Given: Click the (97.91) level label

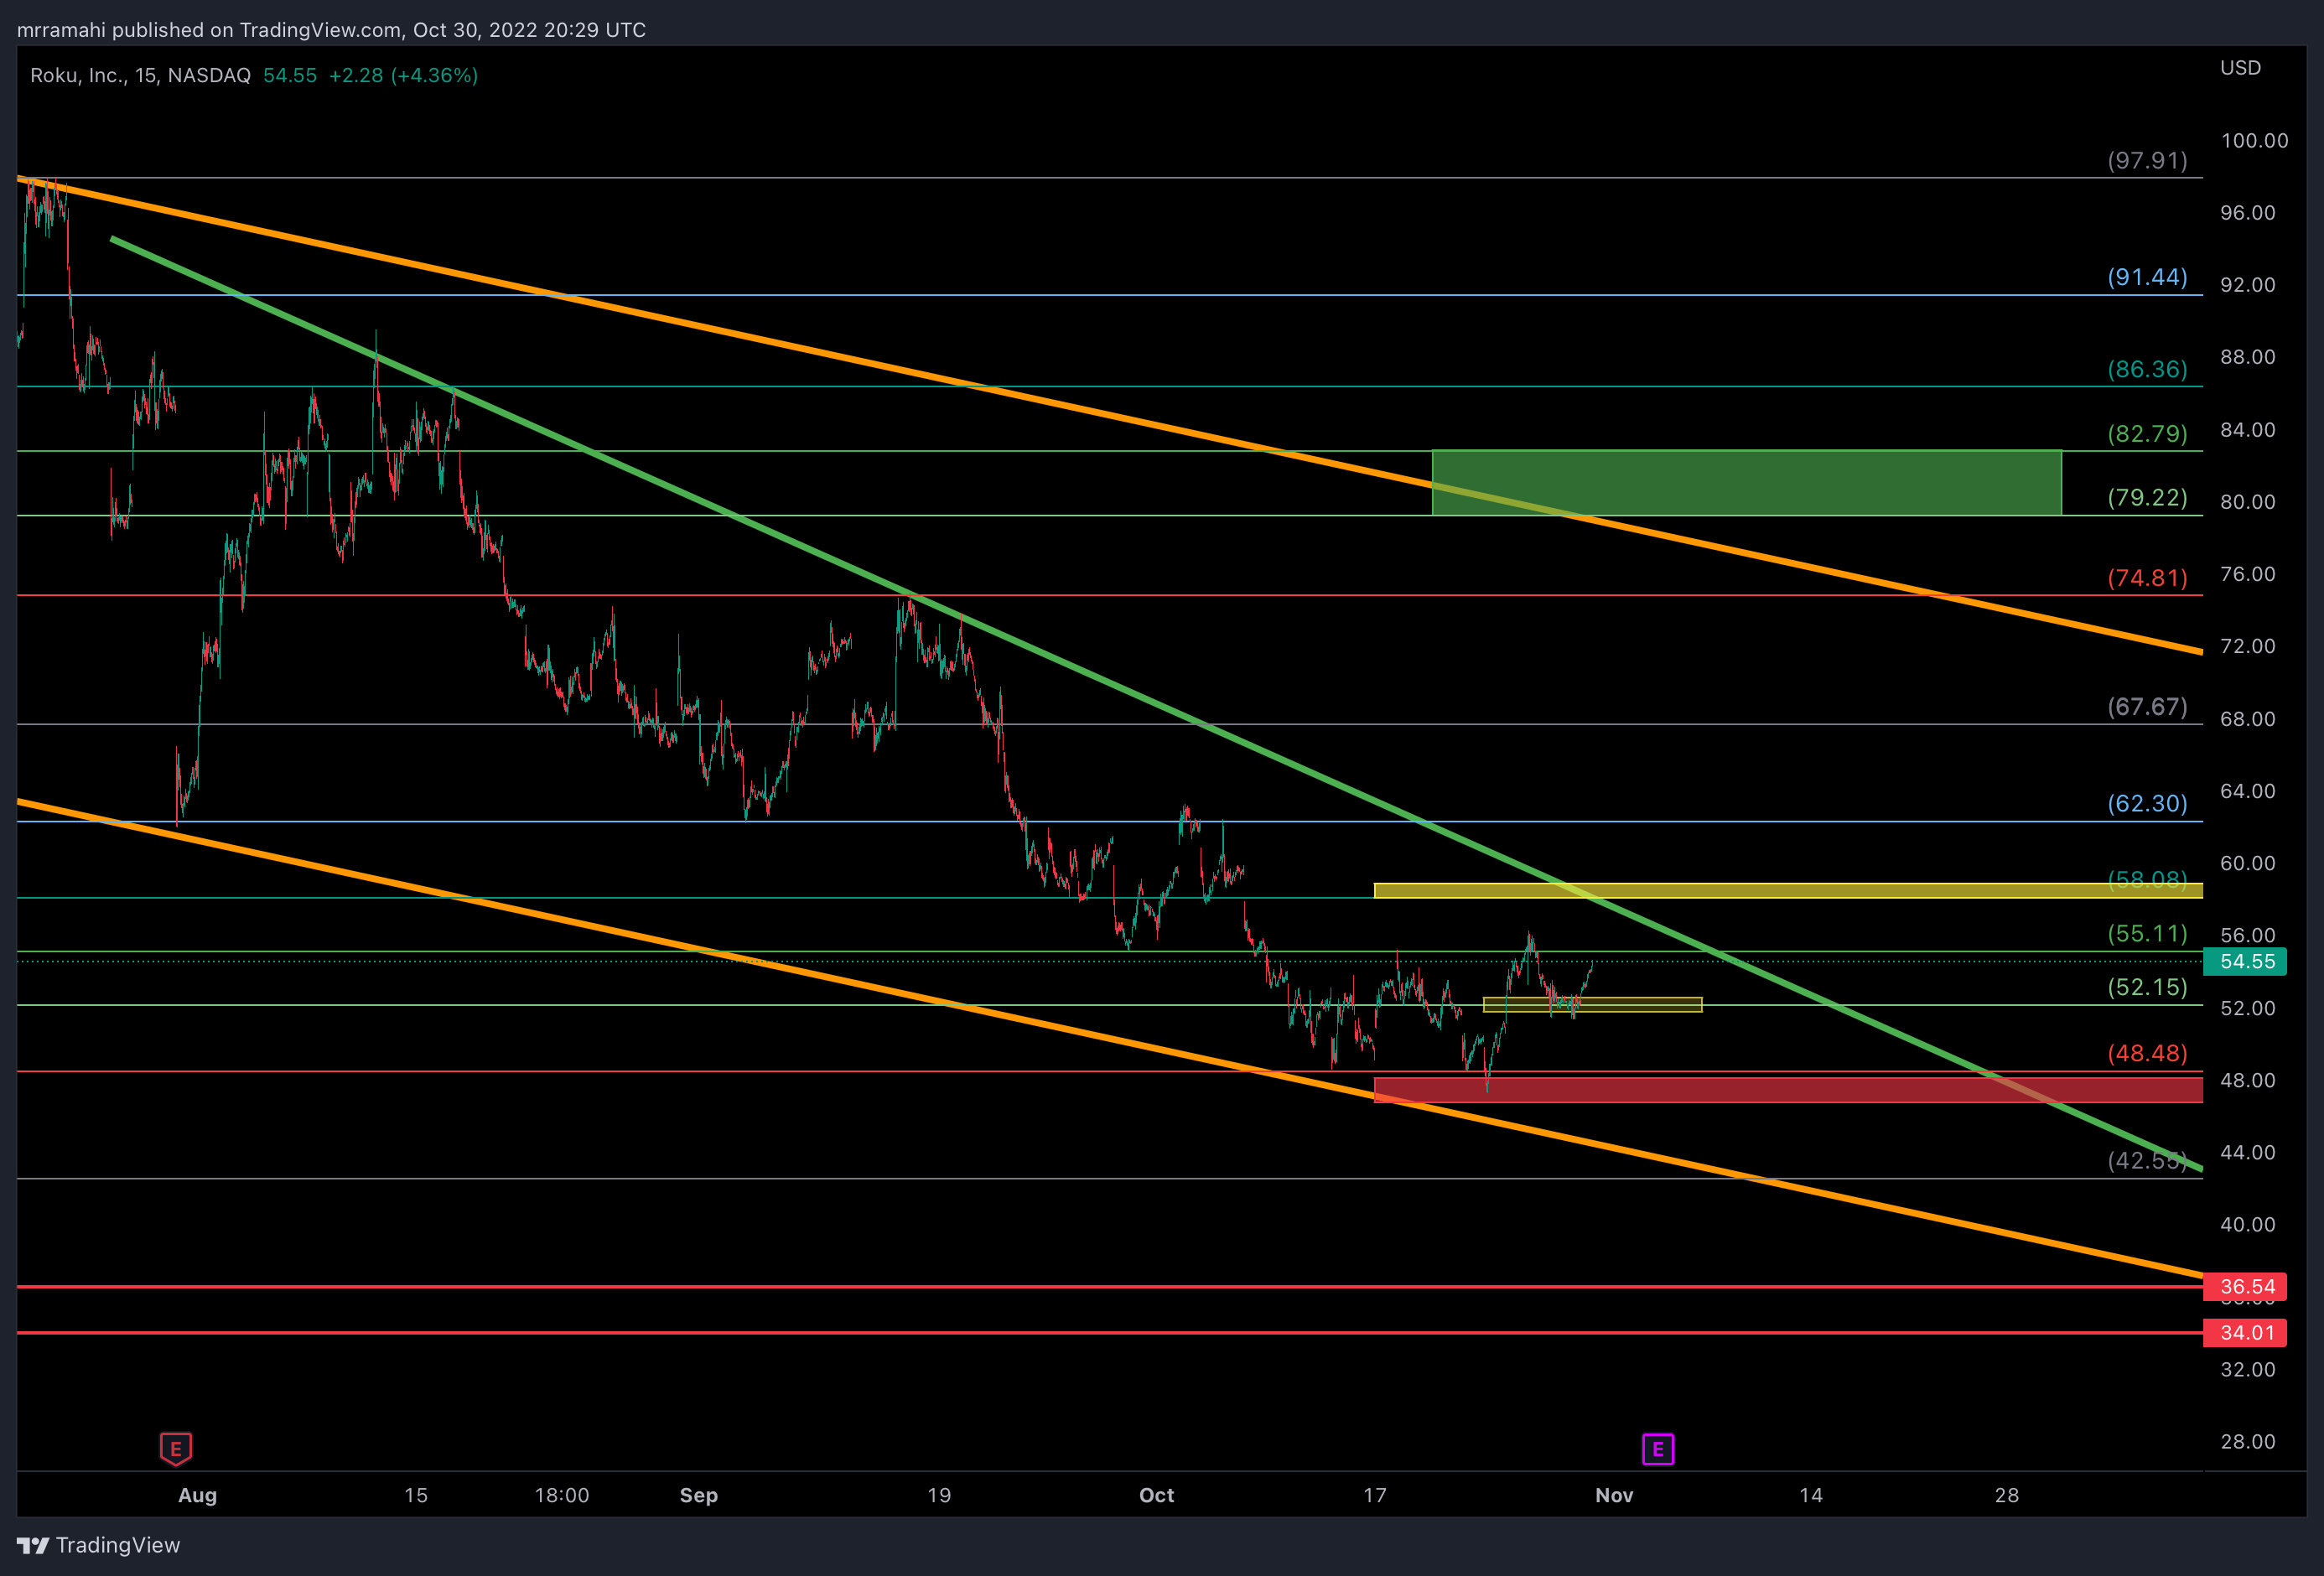Looking at the screenshot, I should point(2147,161).
